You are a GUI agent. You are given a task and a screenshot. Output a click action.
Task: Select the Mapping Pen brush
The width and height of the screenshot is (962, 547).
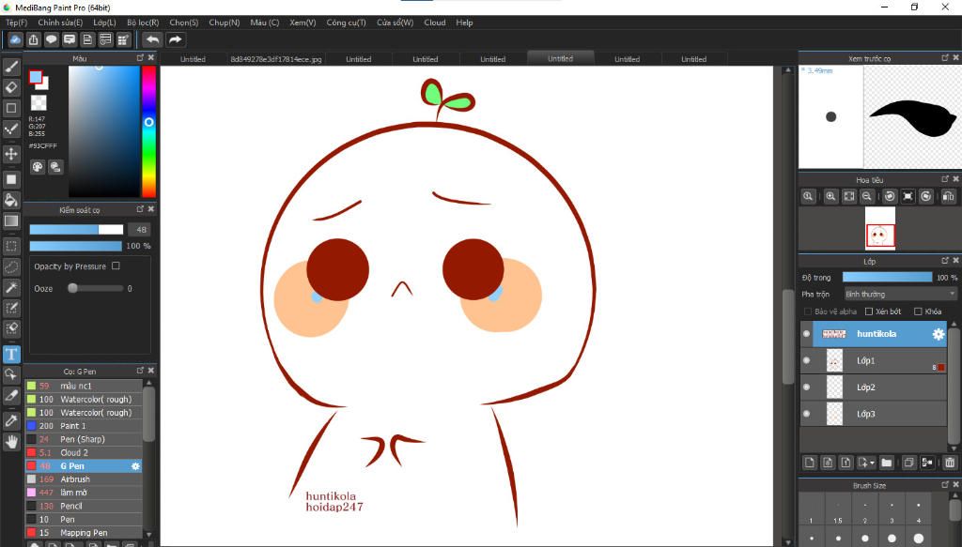pos(84,532)
